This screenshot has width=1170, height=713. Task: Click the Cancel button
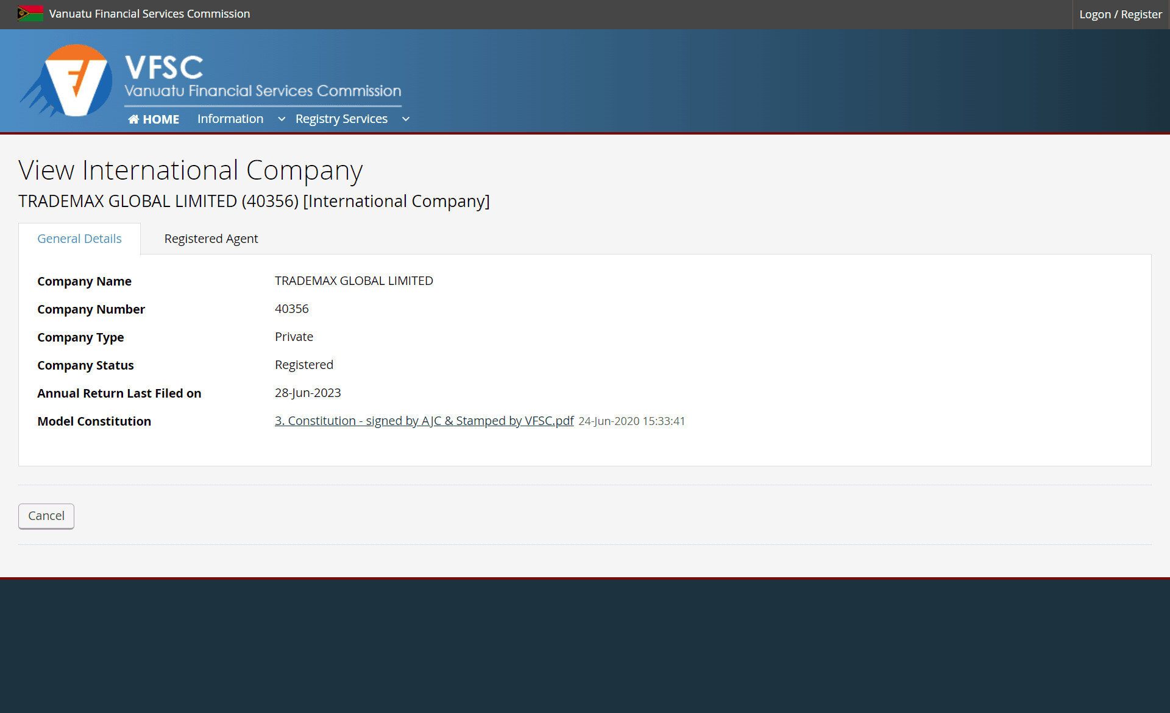click(x=46, y=516)
